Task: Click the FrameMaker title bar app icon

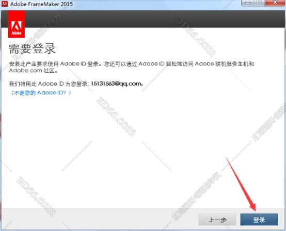Action: point(5,4)
